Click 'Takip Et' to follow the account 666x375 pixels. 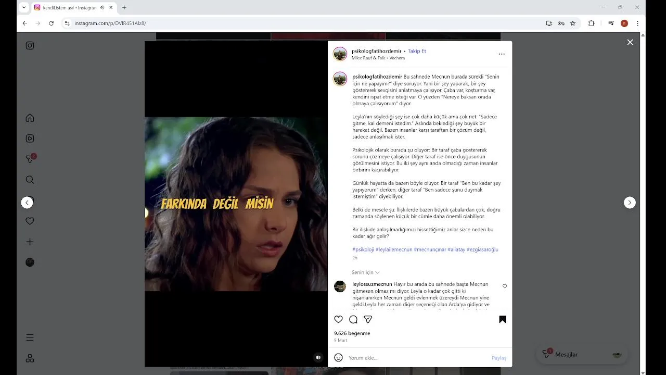pyautogui.click(x=417, y=51)
